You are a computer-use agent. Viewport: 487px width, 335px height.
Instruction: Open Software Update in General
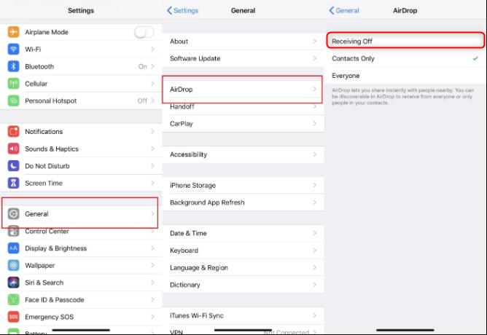(x=195, y=58)
